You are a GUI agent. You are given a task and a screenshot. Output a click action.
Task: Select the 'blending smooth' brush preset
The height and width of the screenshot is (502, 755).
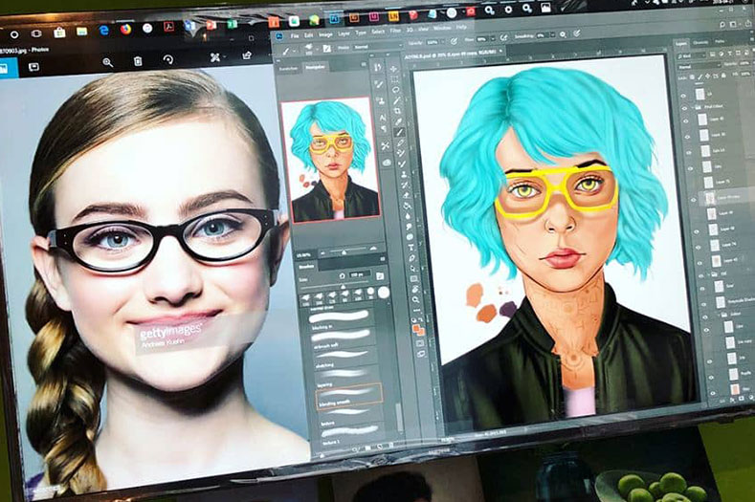(x=349, y=396)
